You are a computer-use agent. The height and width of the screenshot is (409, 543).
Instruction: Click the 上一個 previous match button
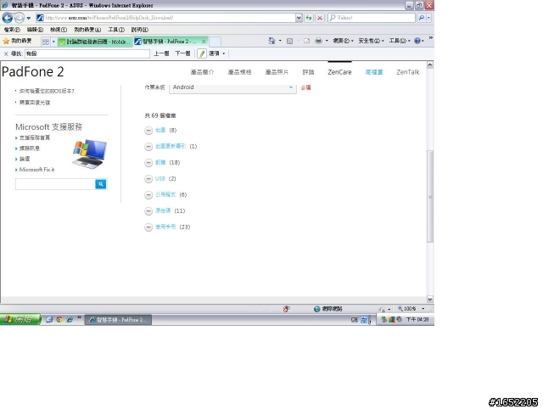point(161,53)
